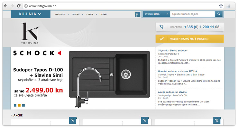Expand the KUHINJA category menu
Viewport: 238px width, 128px height.
coord(31,14)
